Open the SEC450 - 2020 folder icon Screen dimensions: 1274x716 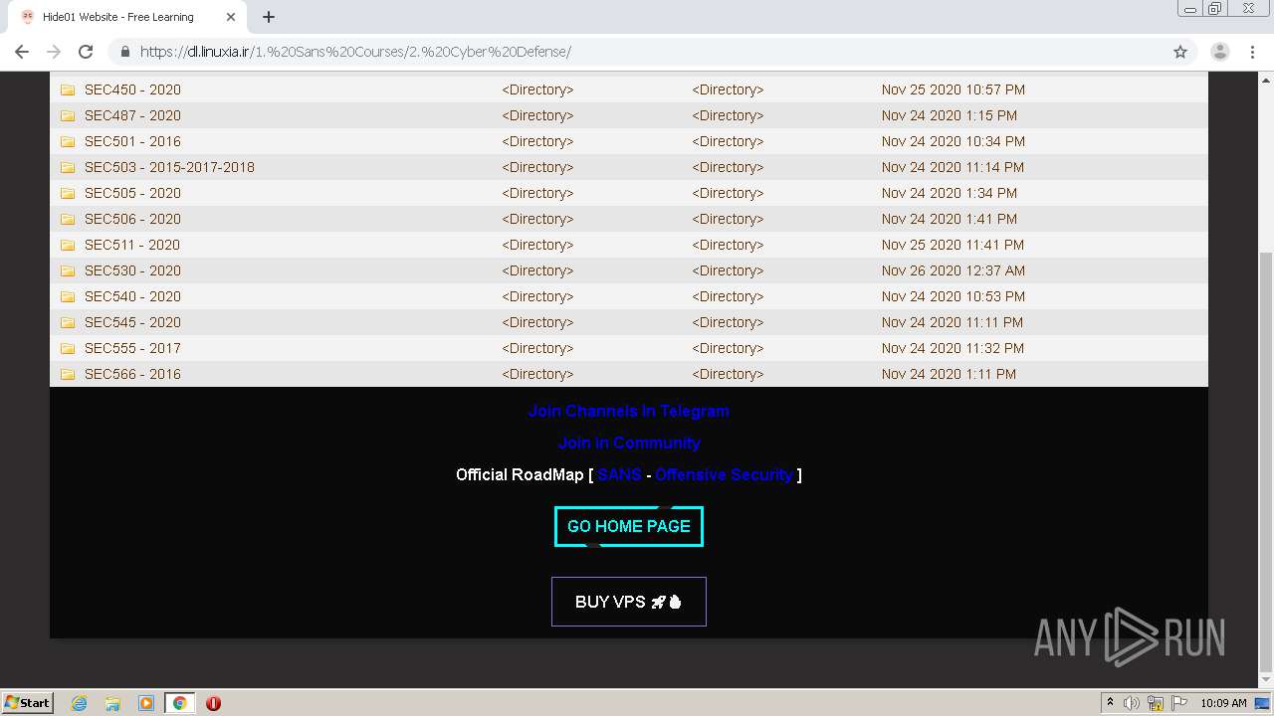(68, 89)
